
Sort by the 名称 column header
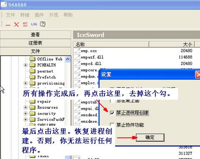click(111, 44)
